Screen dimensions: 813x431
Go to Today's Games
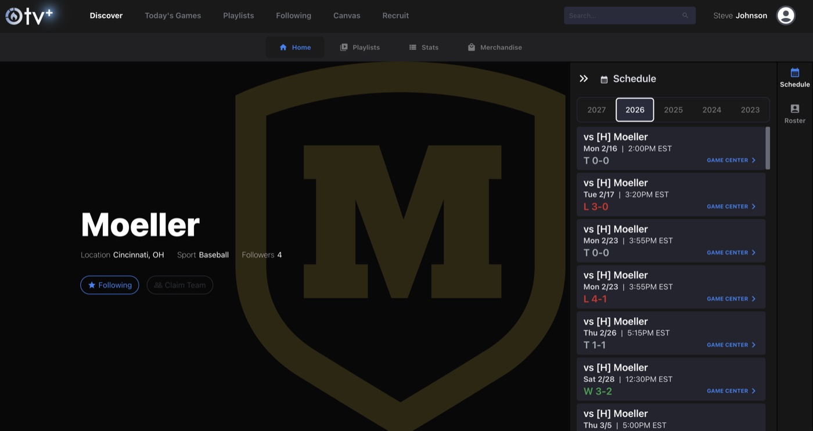173,16
